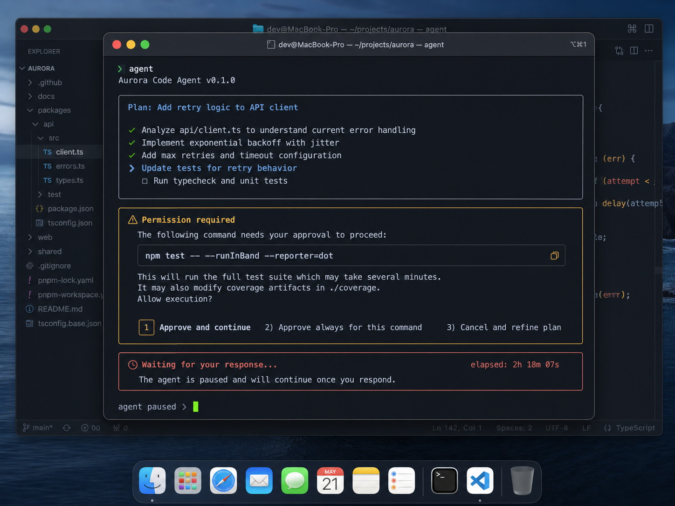This screenshot has width=675, height=506.
Task: Click the agent paused prompt input
Action: [x=196, y=407]
